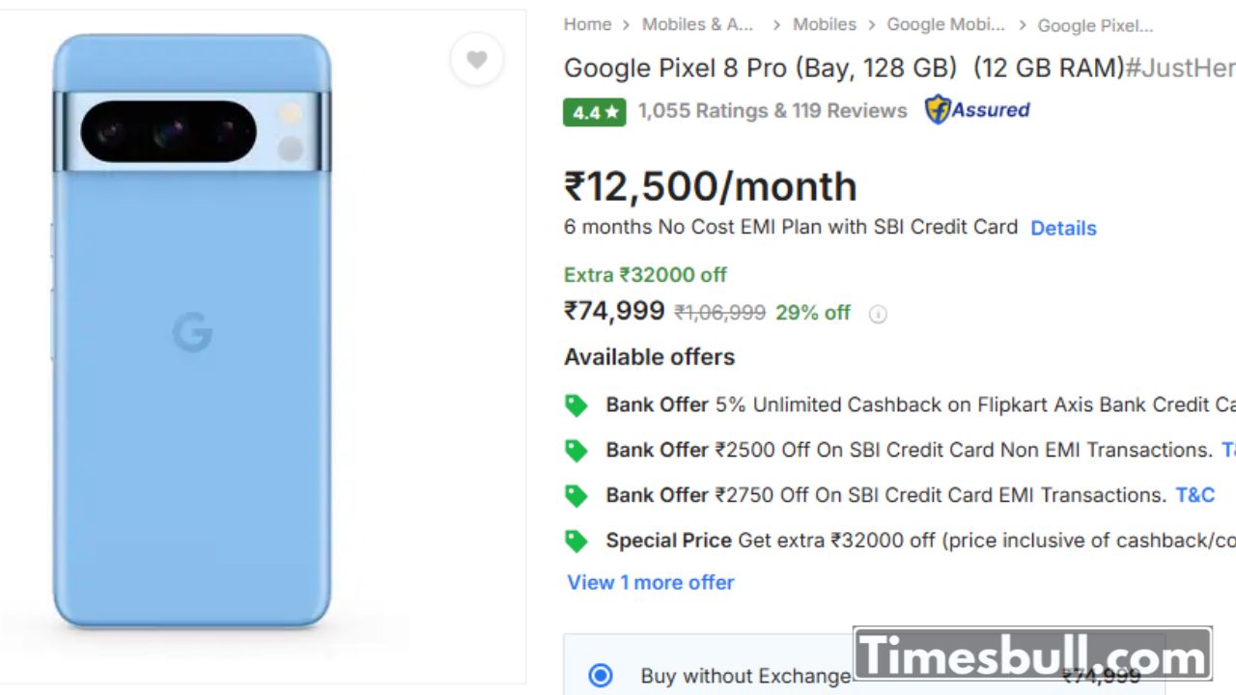Screen dimensions: 1236x695
Task: Click the Pixel 8 Pro product image
Action: [192, 333]
